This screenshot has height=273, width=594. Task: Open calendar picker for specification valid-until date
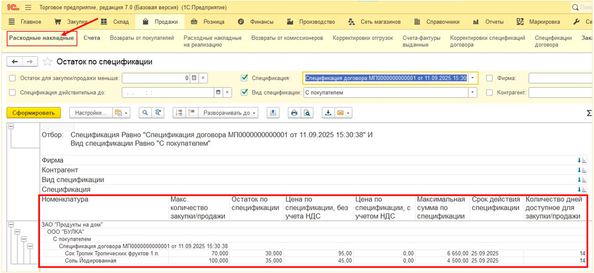click(x=219, y=93)
